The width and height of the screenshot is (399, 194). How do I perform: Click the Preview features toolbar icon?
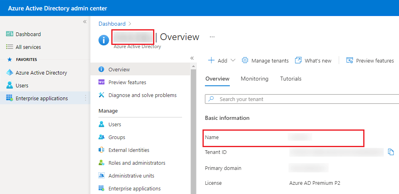(x=350, y=61)
